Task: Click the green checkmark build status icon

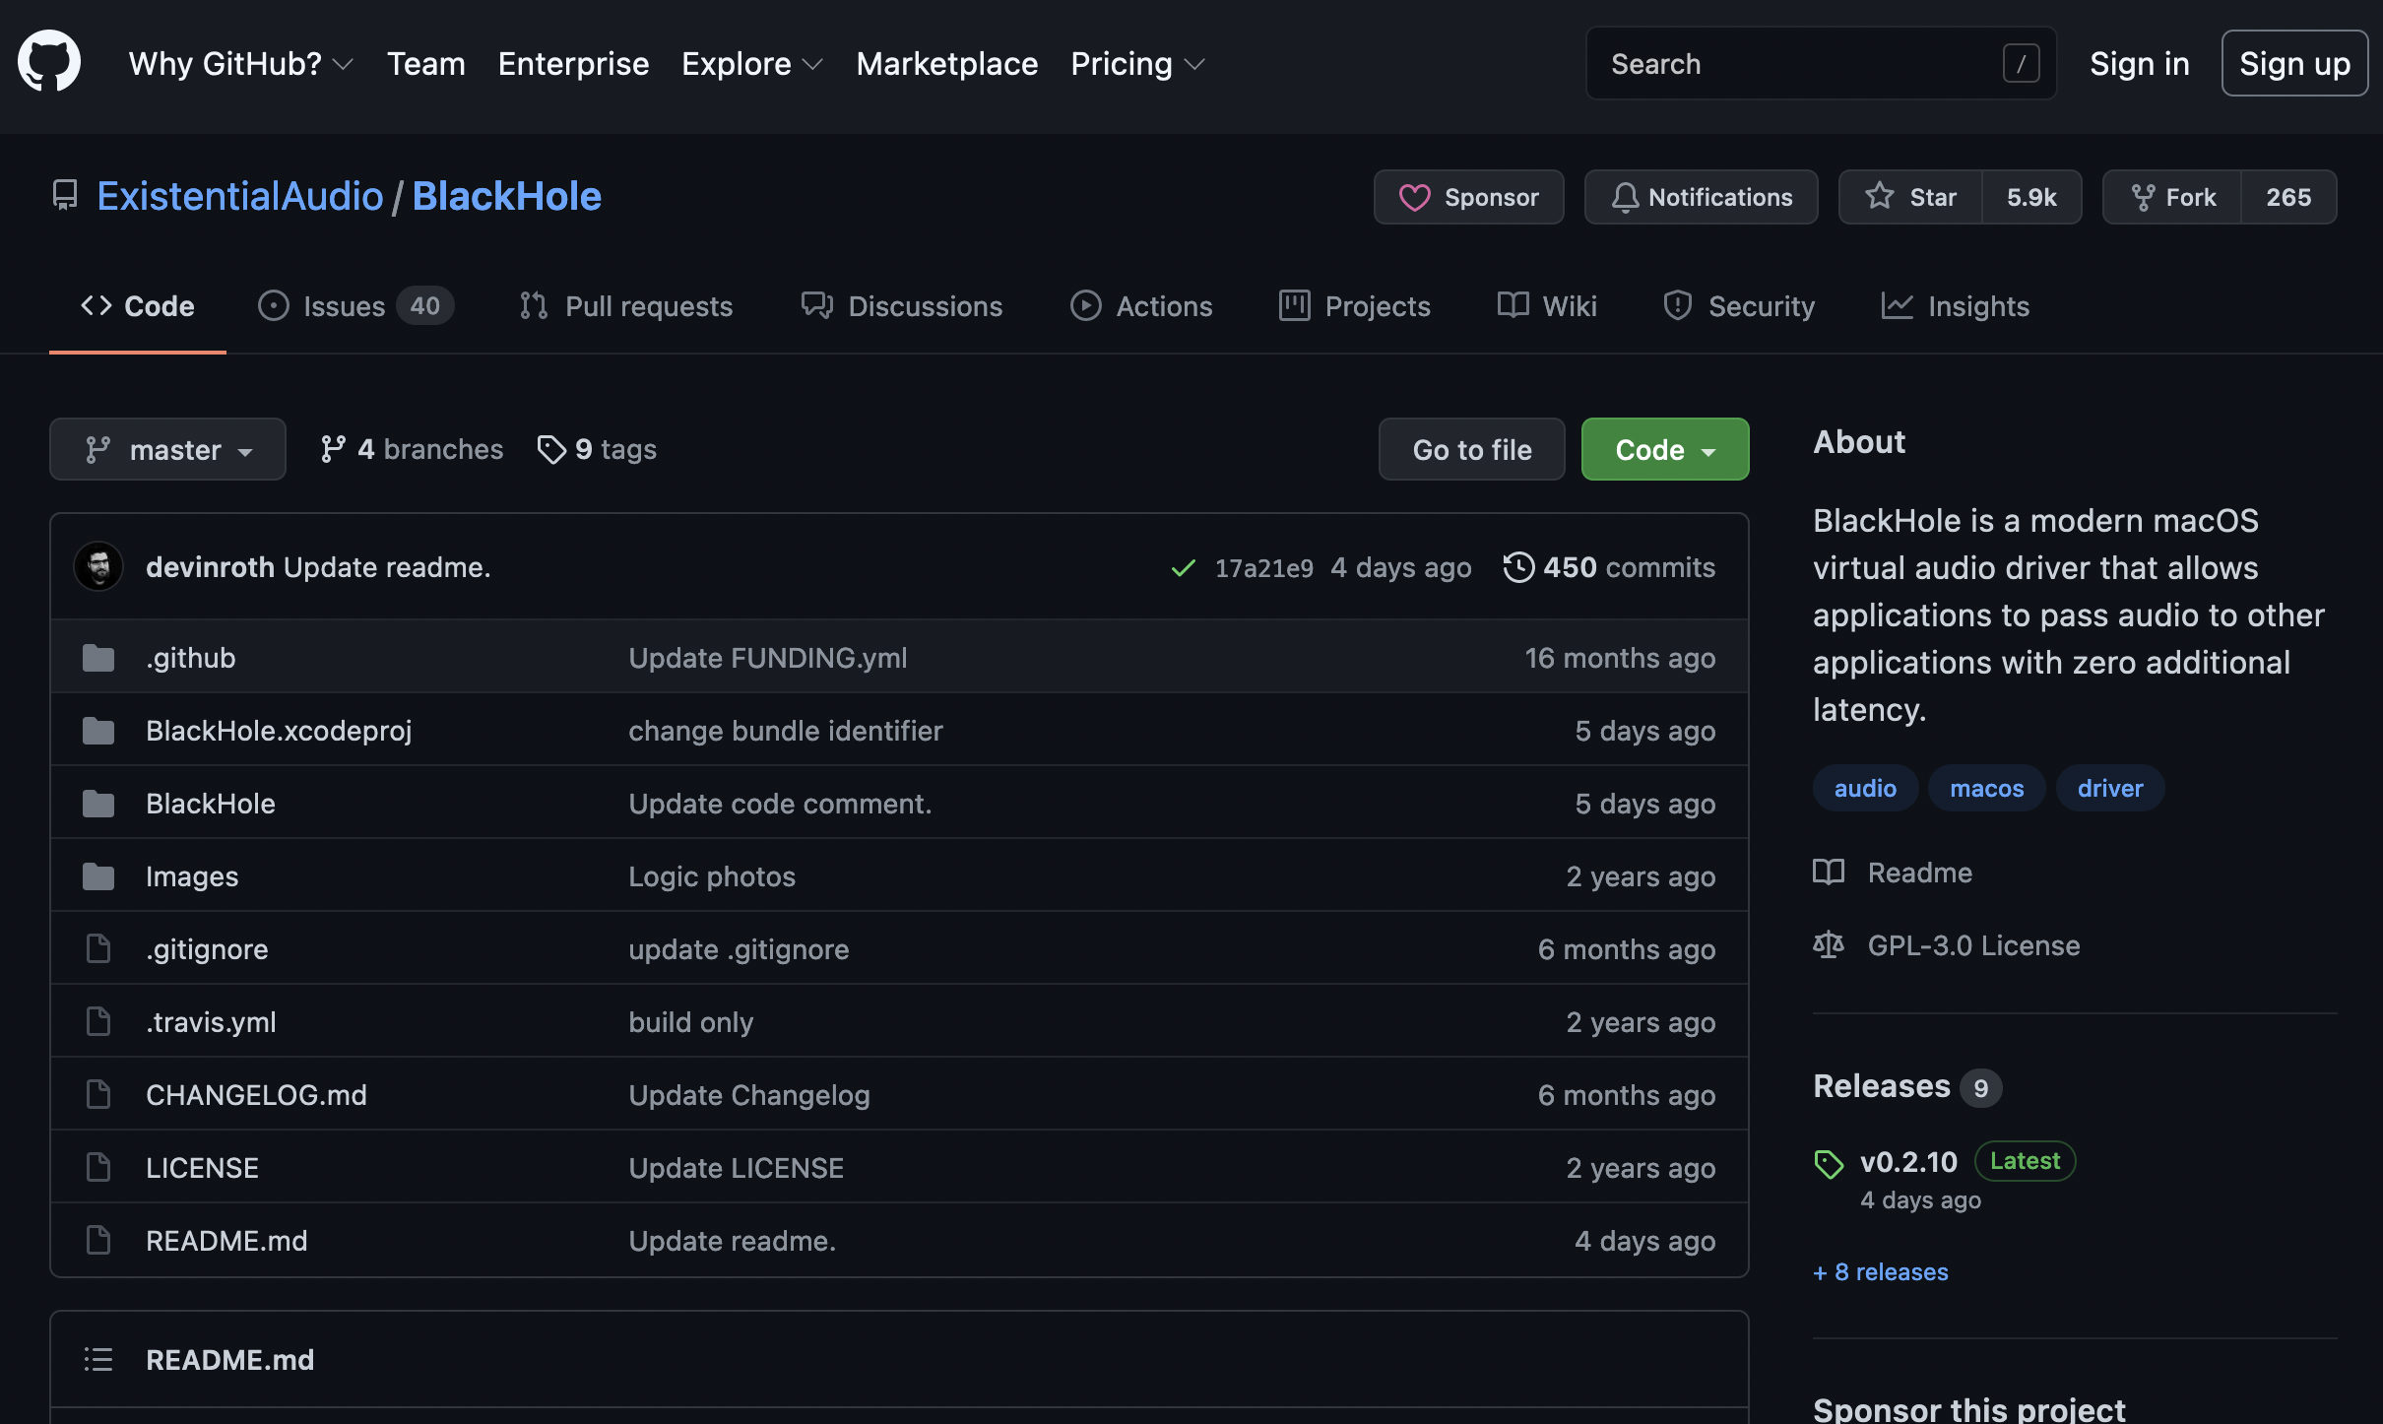Action: [1183, 568]
